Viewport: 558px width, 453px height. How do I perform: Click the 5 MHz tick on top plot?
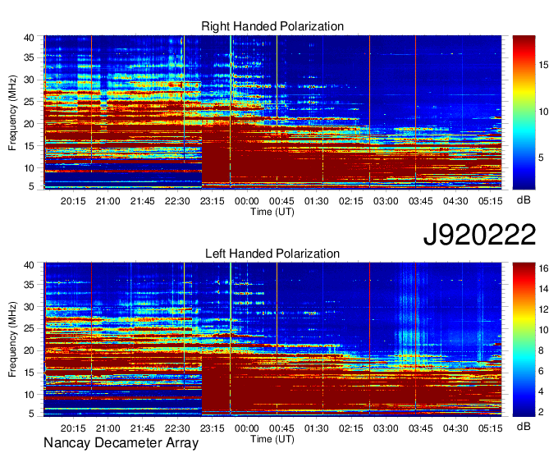click(31, 185)
